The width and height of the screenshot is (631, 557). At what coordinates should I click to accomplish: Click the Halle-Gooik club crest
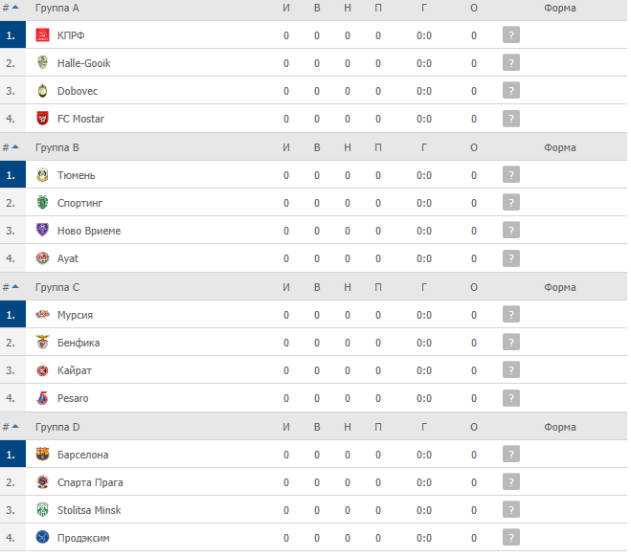[42, 63]
